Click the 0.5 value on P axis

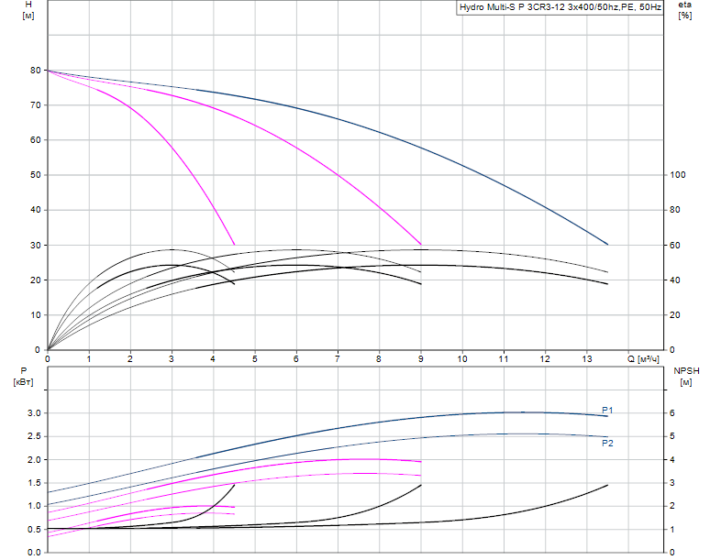35,529
